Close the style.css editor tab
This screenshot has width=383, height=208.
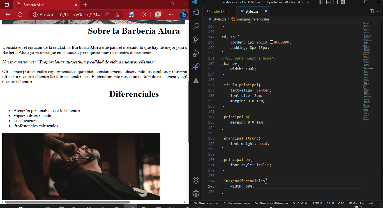point(266,11)
